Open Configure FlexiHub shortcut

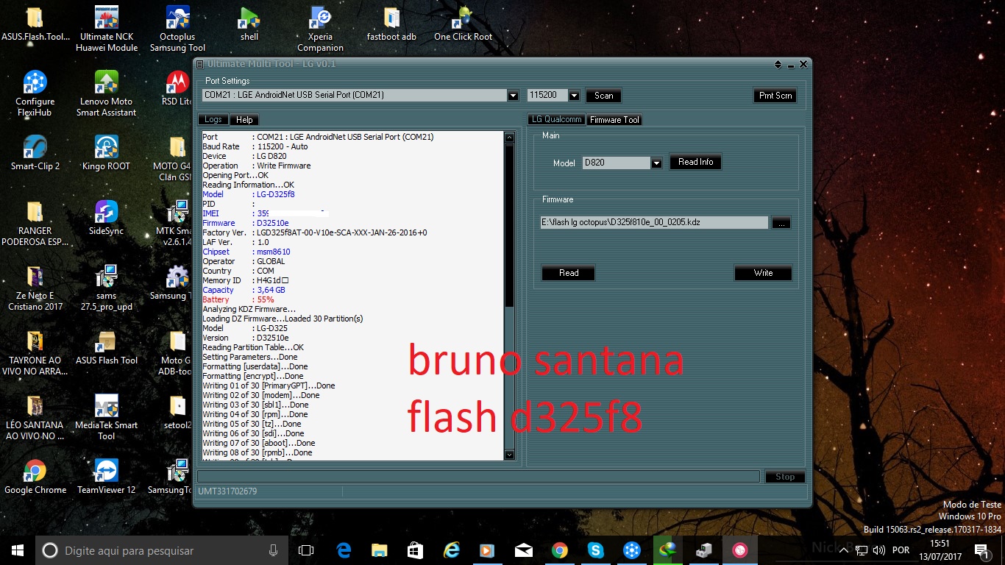point(35,94)
